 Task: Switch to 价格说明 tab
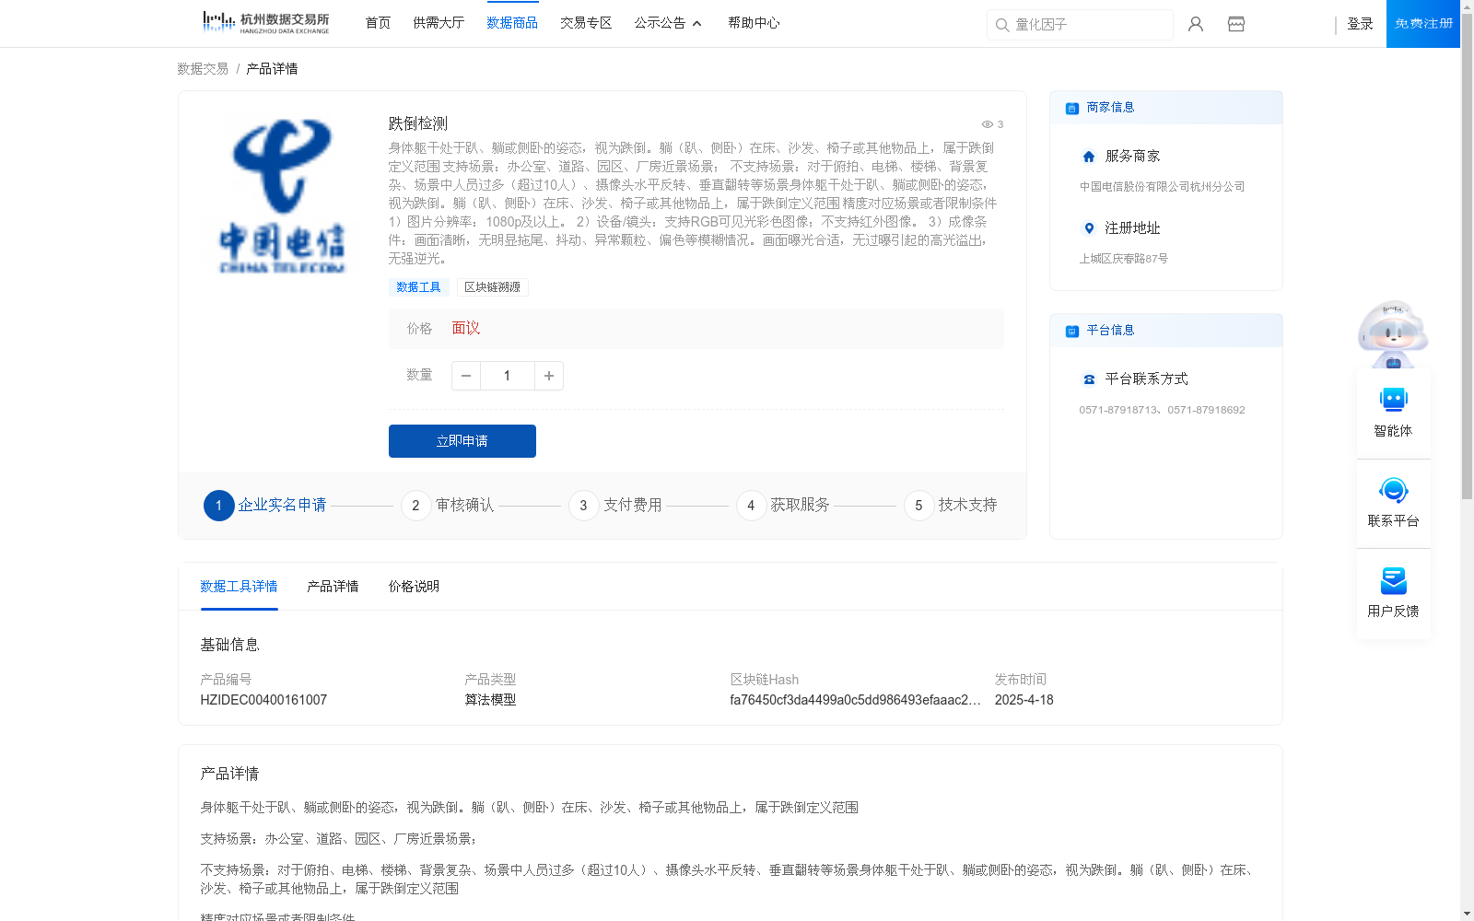click(414, 587)
